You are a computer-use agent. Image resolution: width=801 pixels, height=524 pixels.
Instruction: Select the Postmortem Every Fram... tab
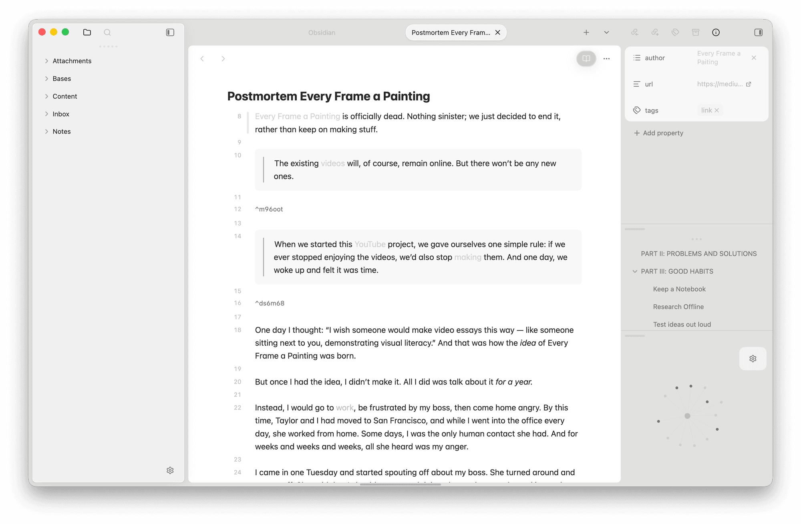(451, 32)
